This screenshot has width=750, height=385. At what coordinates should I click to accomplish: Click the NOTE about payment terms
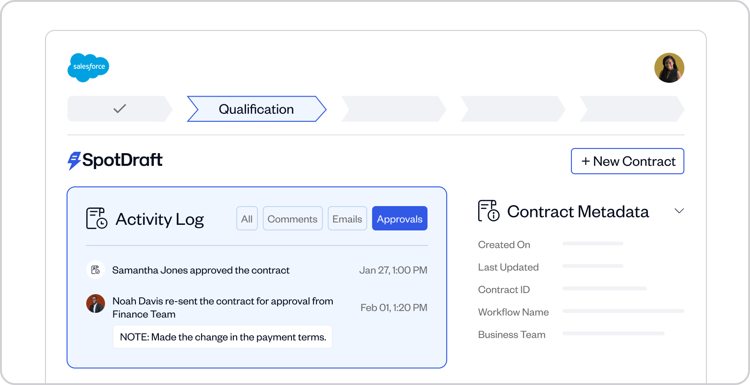(223, 337)
